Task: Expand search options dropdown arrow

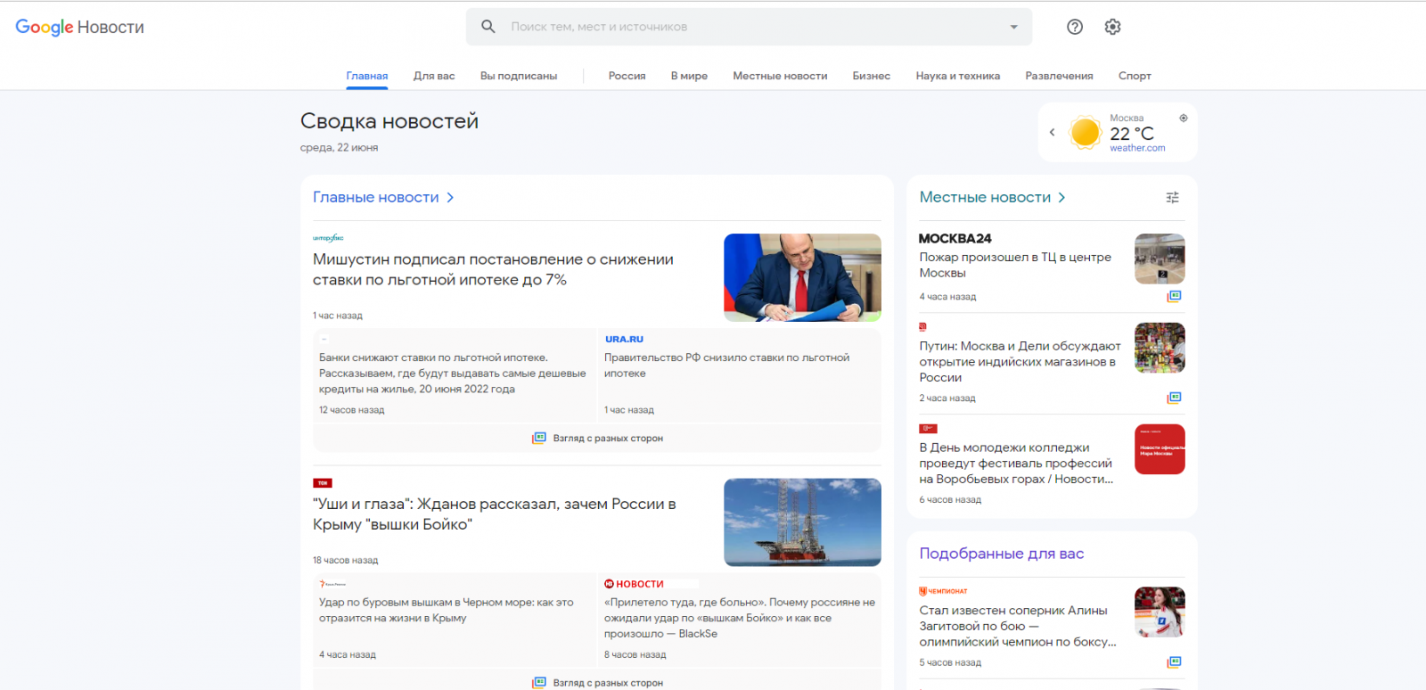Action: pyautogui.click(x=1013, y=27)
